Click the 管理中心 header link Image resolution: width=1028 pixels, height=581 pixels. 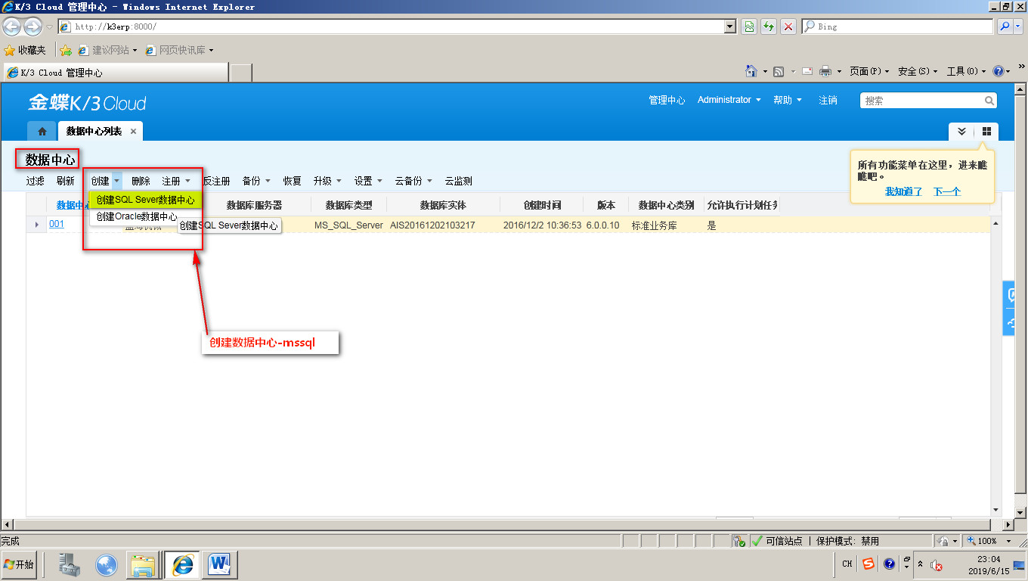[667, 100]
